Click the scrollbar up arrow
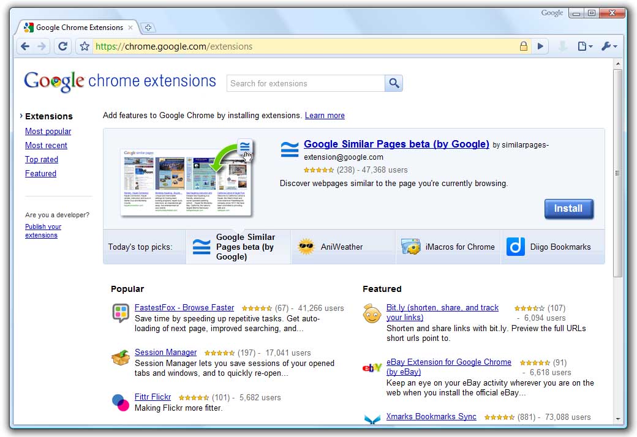Viewport: 637px width, 437px height. tap(618, 64)
